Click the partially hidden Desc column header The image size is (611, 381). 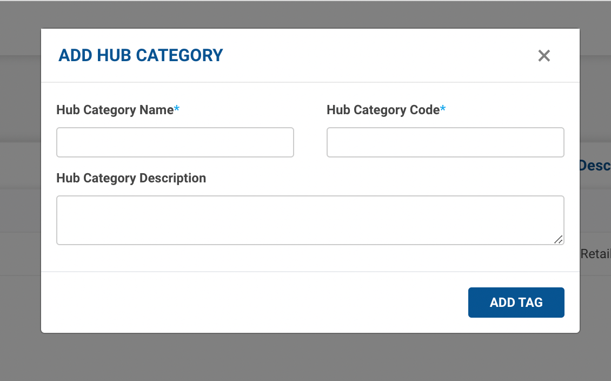coord(594,166)
